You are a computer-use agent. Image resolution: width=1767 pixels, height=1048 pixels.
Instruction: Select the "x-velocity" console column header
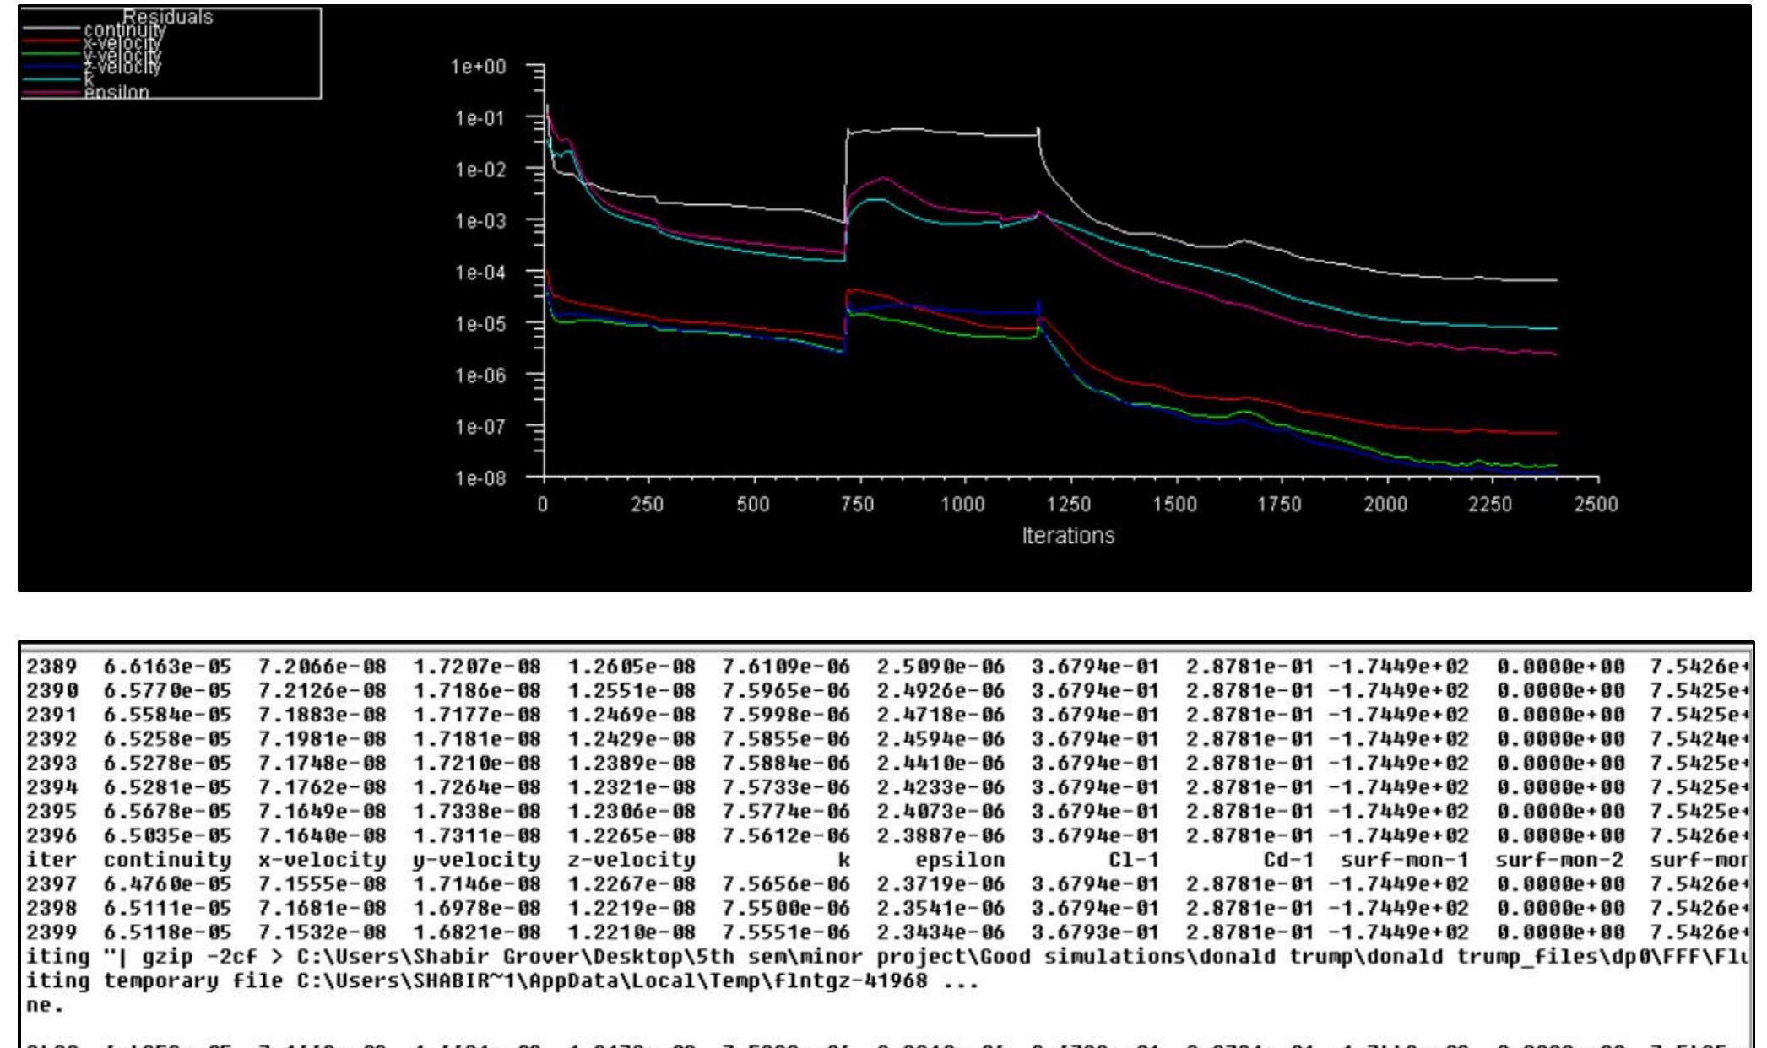tap(322, 860)
